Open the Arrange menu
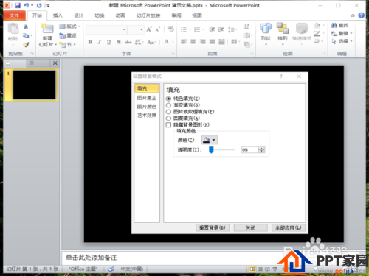 click(283, 35)
